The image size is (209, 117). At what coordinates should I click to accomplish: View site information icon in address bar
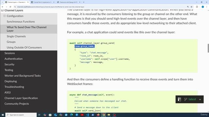click(15, 7)
